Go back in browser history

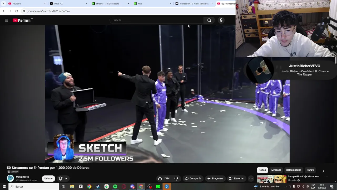point(4,11)
